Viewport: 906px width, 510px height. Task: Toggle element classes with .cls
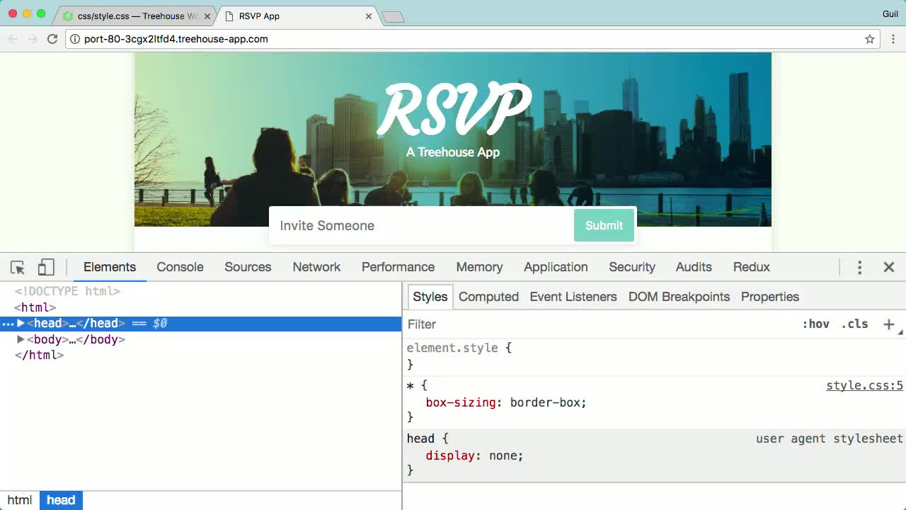[854, 324]
